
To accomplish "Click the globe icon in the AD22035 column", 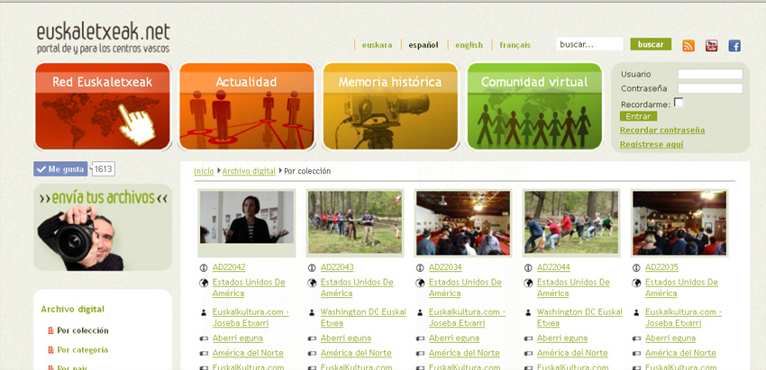I will click(x=636, y=283).
